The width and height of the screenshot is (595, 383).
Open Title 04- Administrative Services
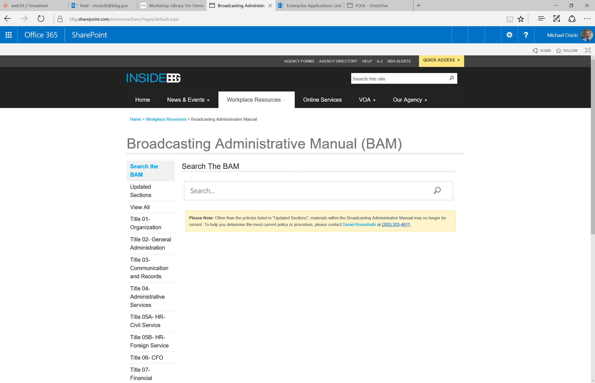coord(151,297)
